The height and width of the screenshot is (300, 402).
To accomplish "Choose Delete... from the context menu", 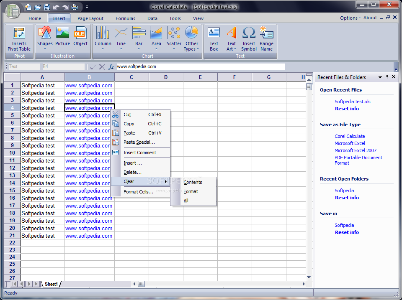I will tap(141, 173).
